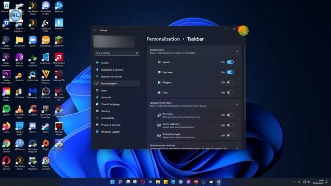The height and width of the screenshot is (186, 331).
Task: Turn off the Search taskbar item toggle
Action: pos(230,62)
